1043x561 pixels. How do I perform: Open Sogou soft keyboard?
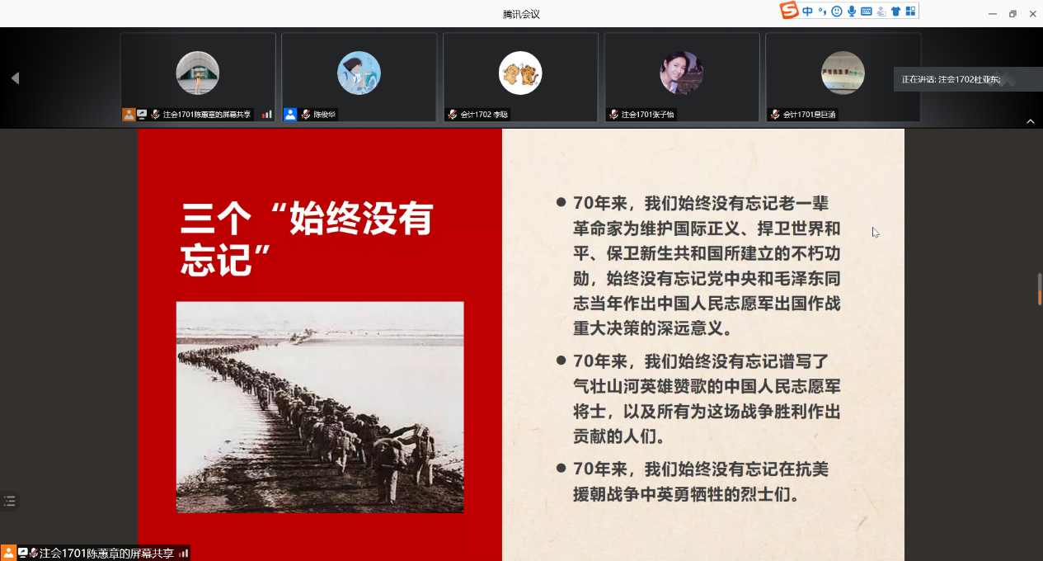coord(867,12)
